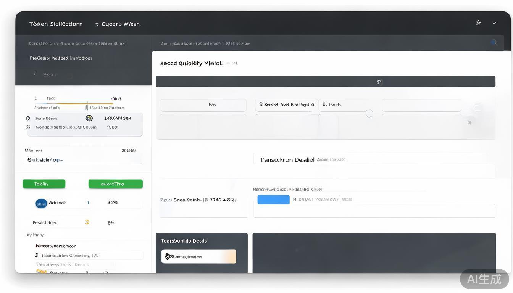This screenshot has width=513, height=293.
Task: Expand the chevron in the title bar
Action: (494, 23)
